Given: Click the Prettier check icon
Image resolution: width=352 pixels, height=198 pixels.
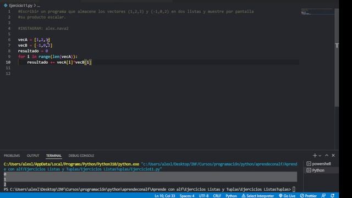Looking at the screenshot, I should point(302,196).
